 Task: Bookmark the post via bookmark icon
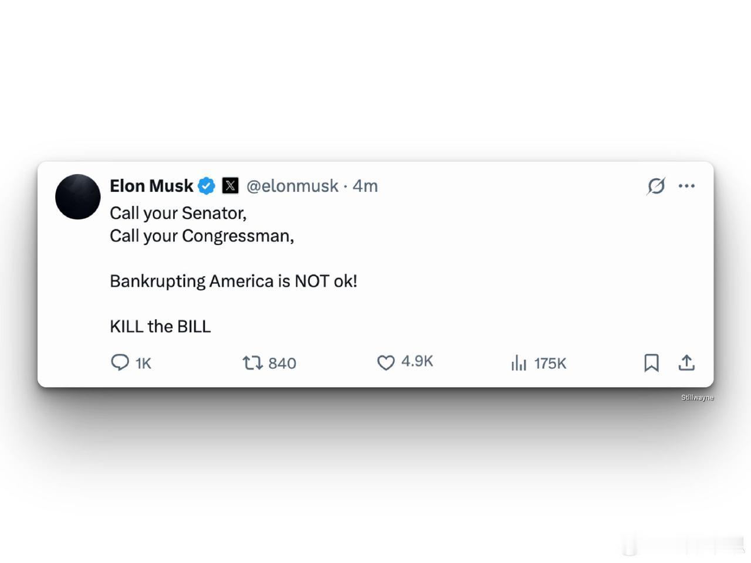pyautogui.click(x=651, y=363)
